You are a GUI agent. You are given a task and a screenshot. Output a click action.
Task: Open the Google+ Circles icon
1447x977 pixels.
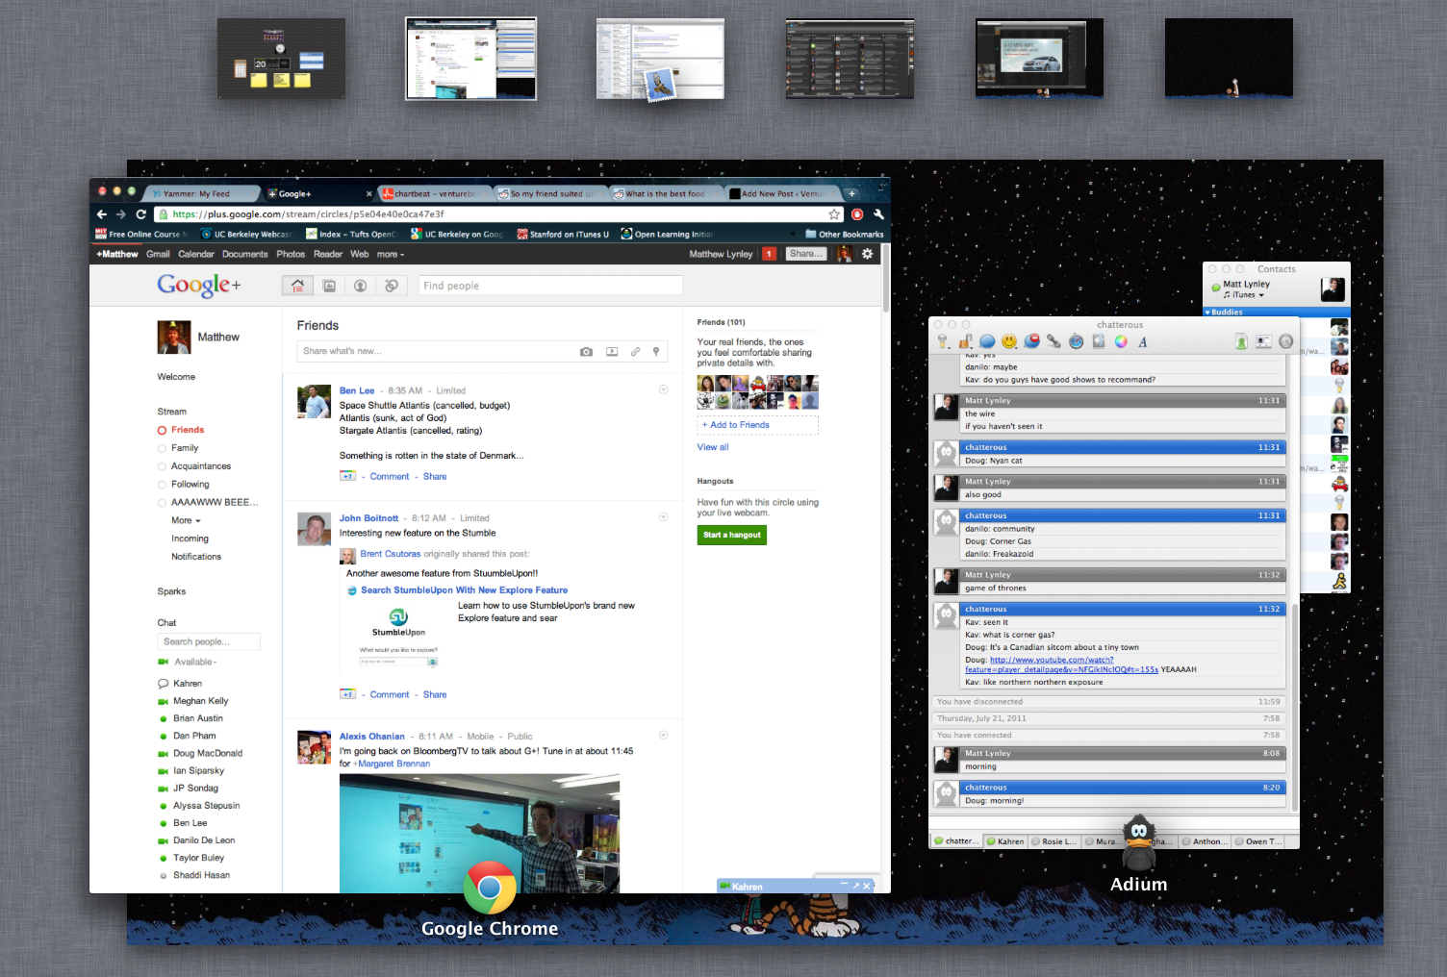point(392,286)
